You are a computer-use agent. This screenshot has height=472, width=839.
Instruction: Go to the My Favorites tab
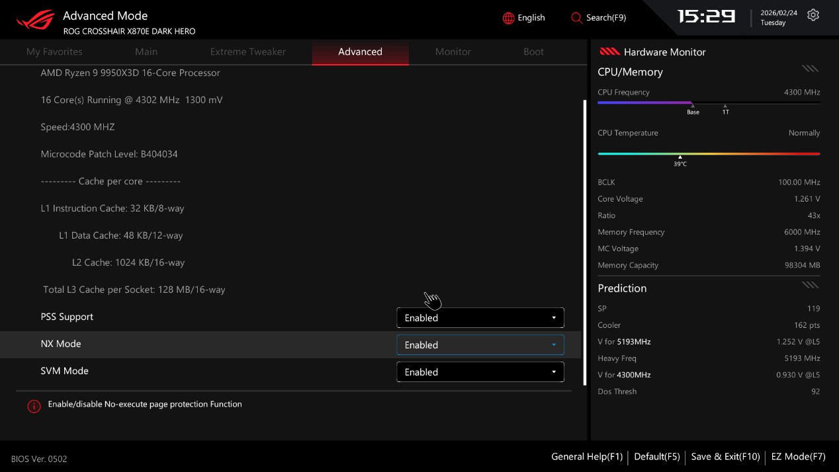(54, 52)
